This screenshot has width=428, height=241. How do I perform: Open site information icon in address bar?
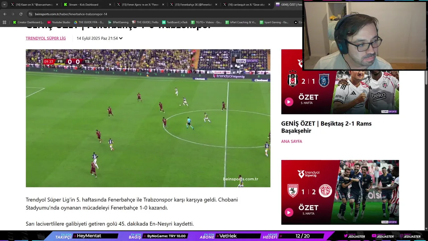pyautogui.click(x=30, y=14)
